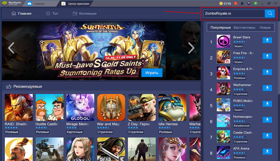Click the ZombsRoyale.io search input field
Image resolution: width=280 pixels, height=161 pixels.
pyautogui.click(x=234, y=13)
